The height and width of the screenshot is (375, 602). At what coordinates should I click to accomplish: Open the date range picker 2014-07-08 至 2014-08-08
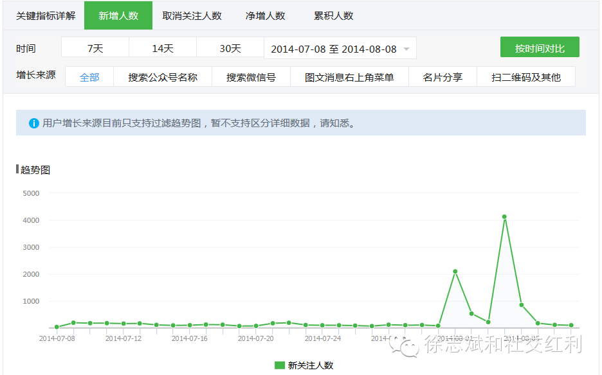pyautogui.click(x=340, y=48)
